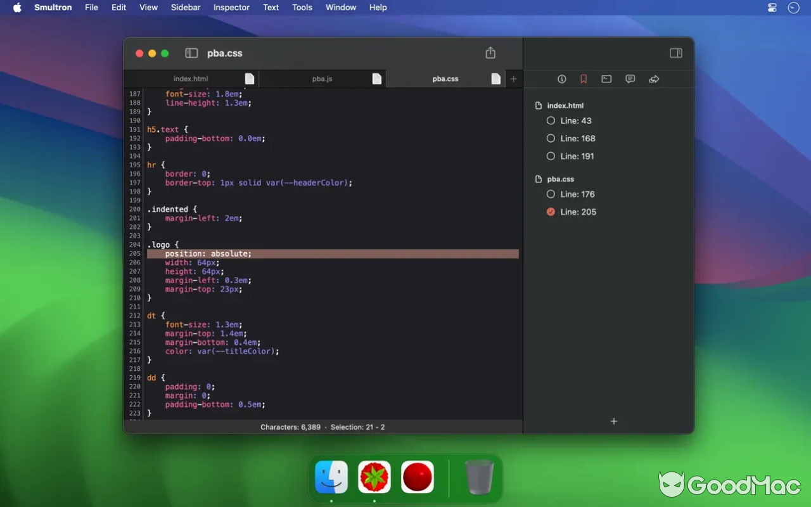Check the Line 43 bookmark circle
This screenshot has height=507, width=811.
pyautogui.click(x=551, y=120)
